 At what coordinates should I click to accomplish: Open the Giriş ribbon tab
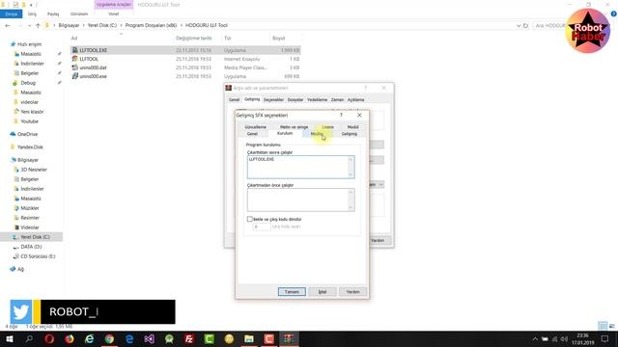32,13
